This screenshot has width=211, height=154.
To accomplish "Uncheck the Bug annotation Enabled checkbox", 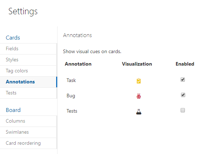I will [x=183, y=95].
